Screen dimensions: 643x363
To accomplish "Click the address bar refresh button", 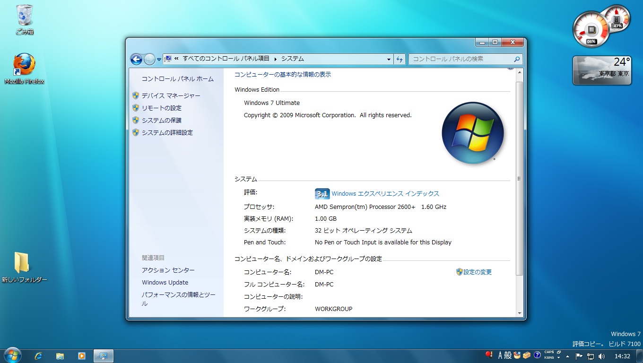I will 400,59.
